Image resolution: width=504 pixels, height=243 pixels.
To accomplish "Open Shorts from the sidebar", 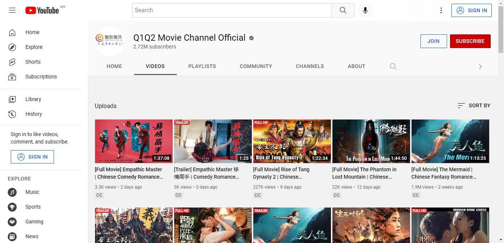I will coord(33,62).
